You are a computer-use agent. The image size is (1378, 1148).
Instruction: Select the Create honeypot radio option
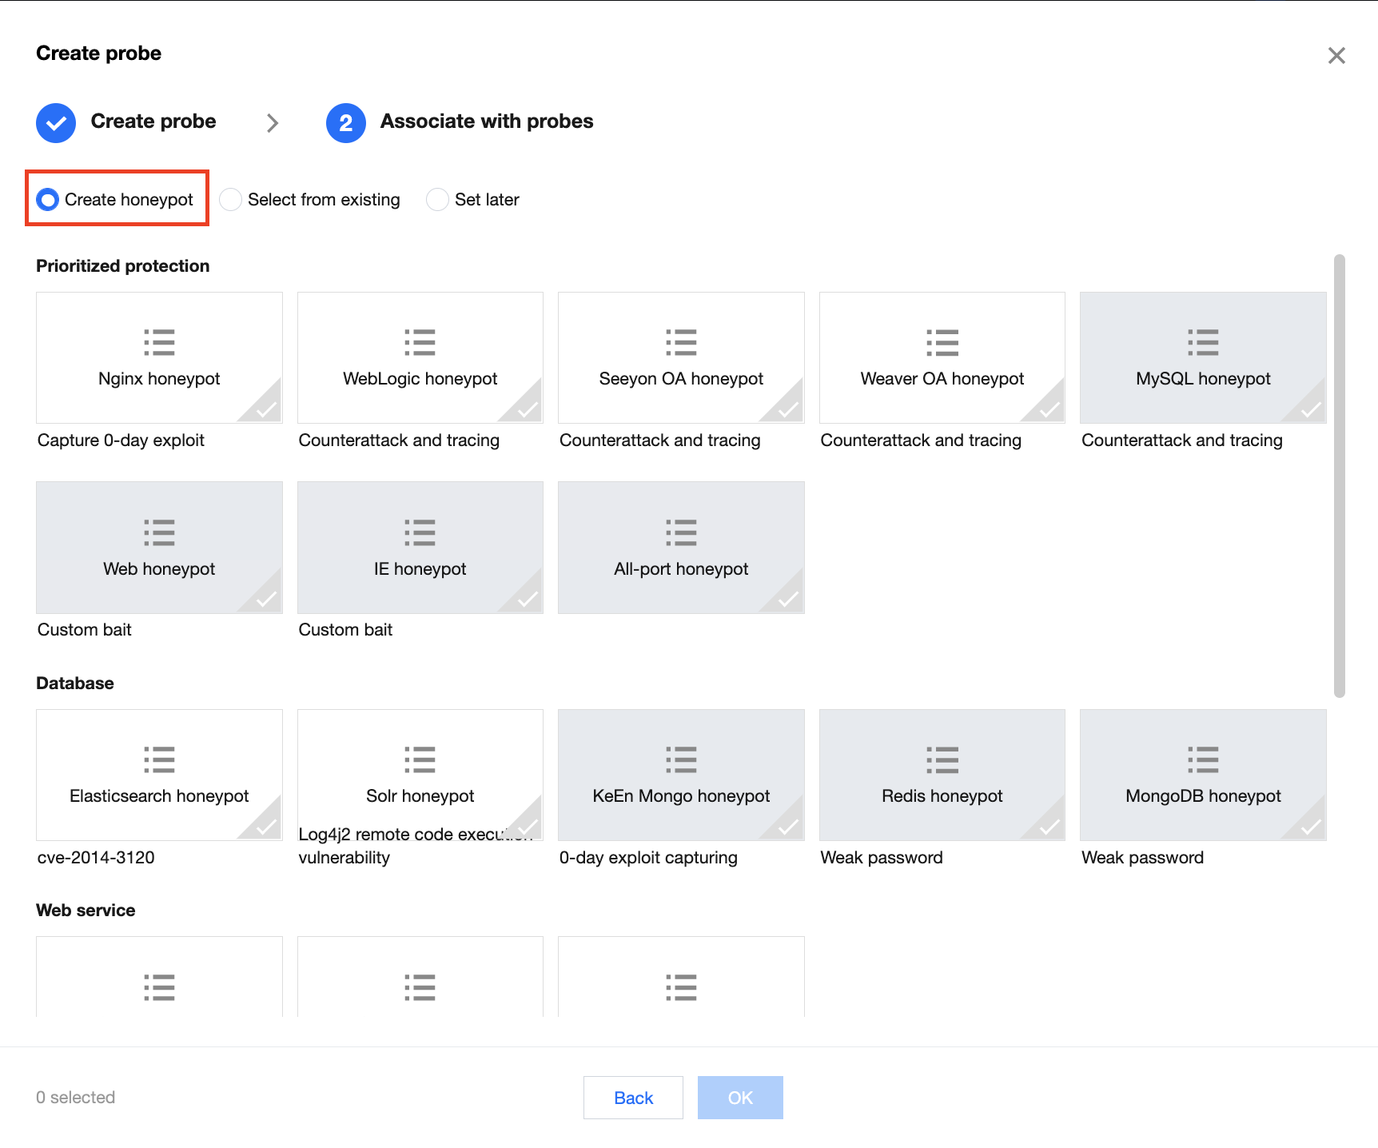(x=48, y=199)
